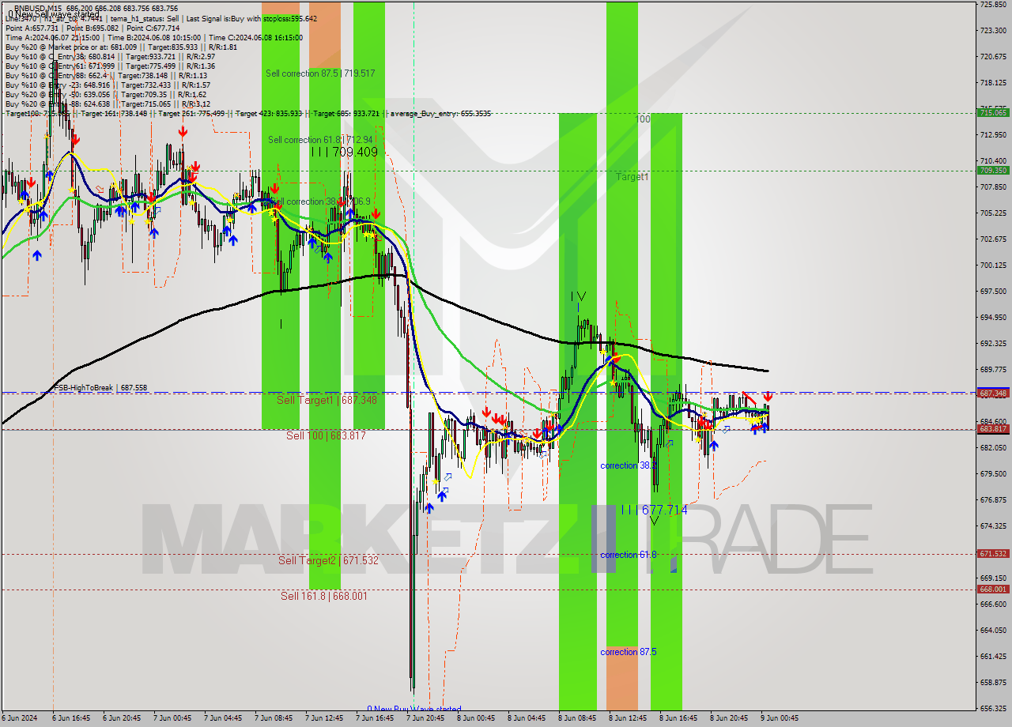Click the 'correction 87.5' label
The height and width of the screenshot is (727, 1012).
629,652
